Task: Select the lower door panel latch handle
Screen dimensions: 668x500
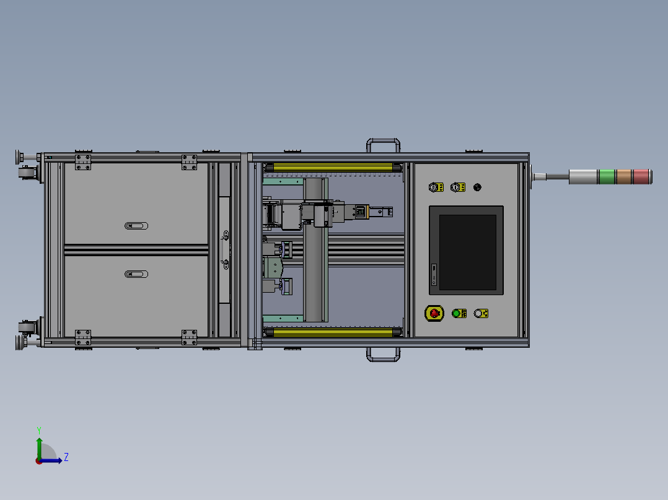Action: click(x=136, y=275)
